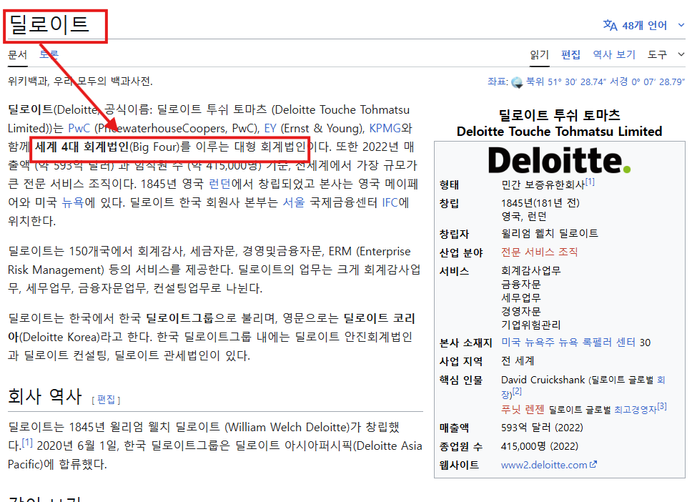This screenshot has width=692, height=502.
Task: Click the 회사 역사 section heading
Action: point(45,396)
